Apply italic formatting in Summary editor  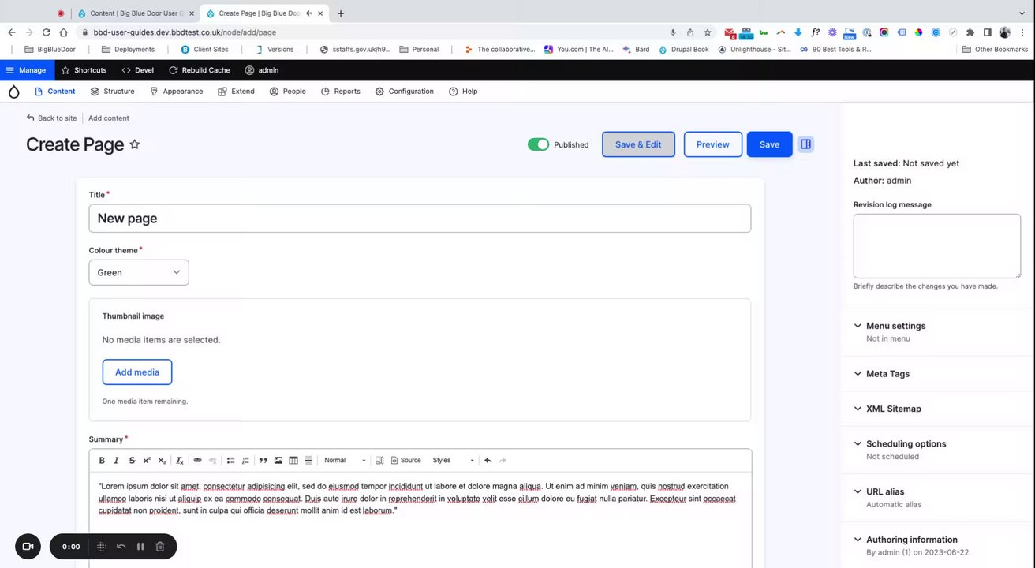tap(116, 461)
